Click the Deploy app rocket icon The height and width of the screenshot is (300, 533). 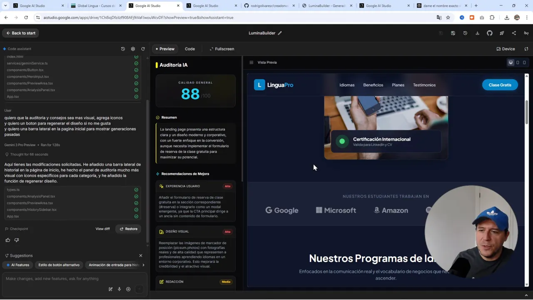(502, 33)
